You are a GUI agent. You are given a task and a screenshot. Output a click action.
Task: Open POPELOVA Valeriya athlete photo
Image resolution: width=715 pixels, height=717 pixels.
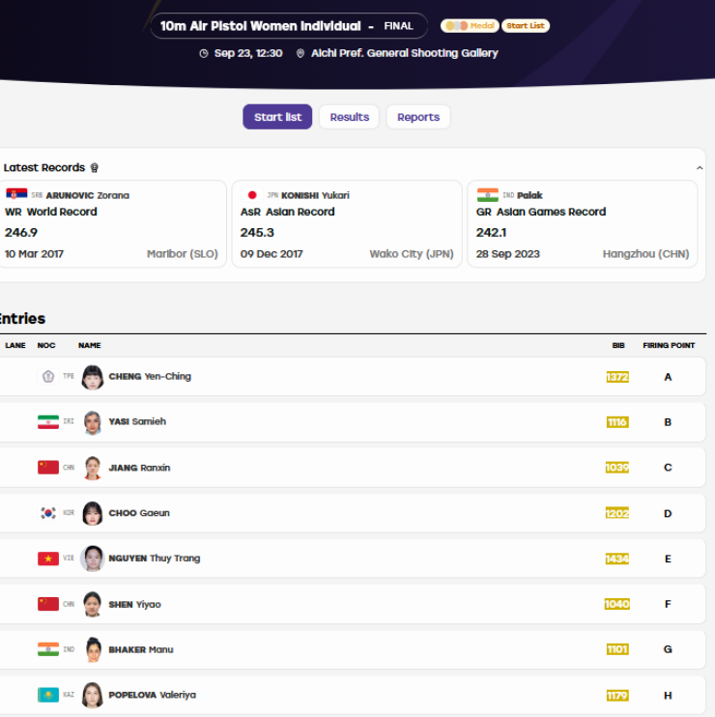pyautogui.click(x=93, y=695)
